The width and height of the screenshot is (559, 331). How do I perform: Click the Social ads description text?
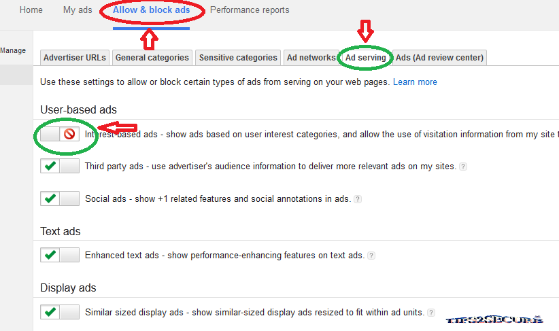pyautogui.click(x=218, y=199)
